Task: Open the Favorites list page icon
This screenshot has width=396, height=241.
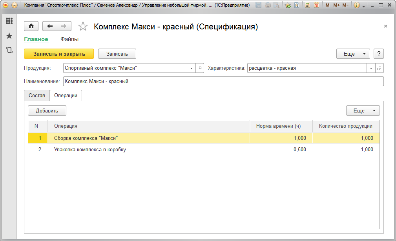Action: pyautogui.click(x=297, y=5)
